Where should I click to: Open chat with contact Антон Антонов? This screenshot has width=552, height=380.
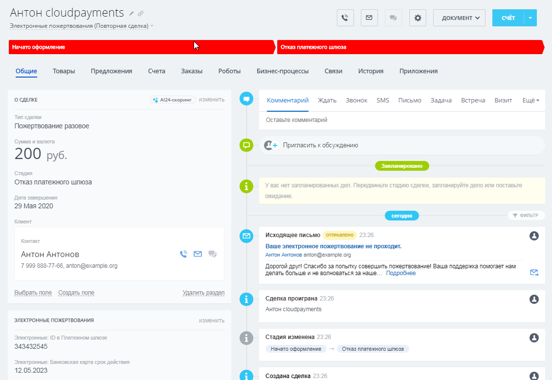[212, 254]
